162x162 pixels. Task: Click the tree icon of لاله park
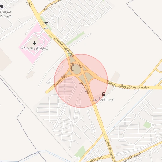[46, 23]
